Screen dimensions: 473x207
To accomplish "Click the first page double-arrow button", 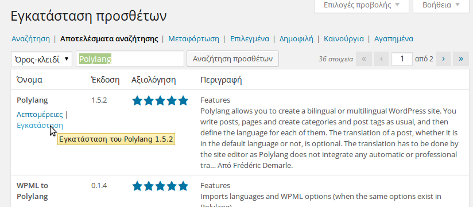I will (x=364, y=58).
